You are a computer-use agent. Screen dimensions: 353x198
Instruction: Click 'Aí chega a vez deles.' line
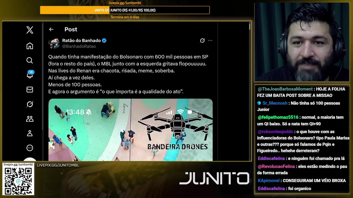pyautogui.click(x=71, y=78)
